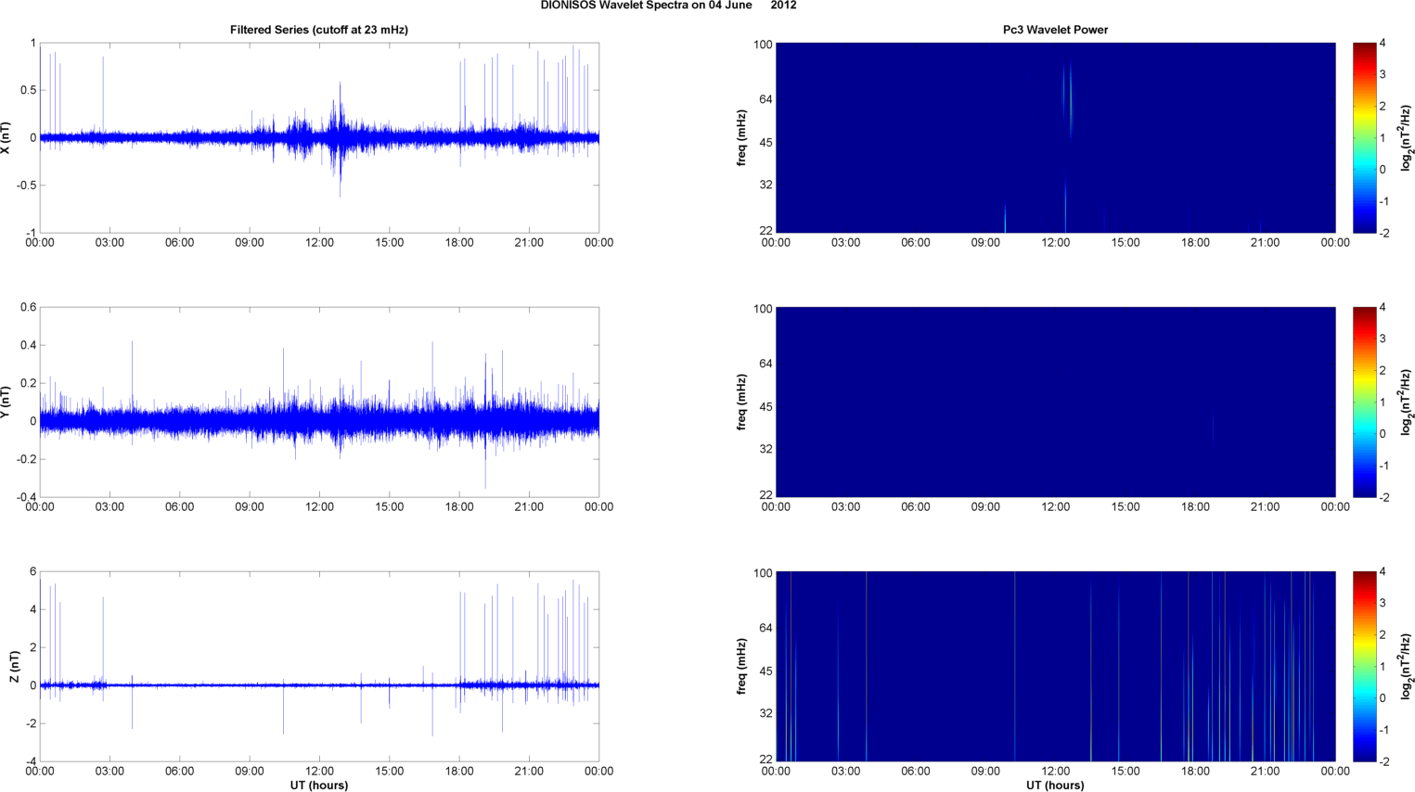This screenshot has height=792, width=1415.
Task: Click the Y (nT) axis label
Action: (x=6, y=402)
